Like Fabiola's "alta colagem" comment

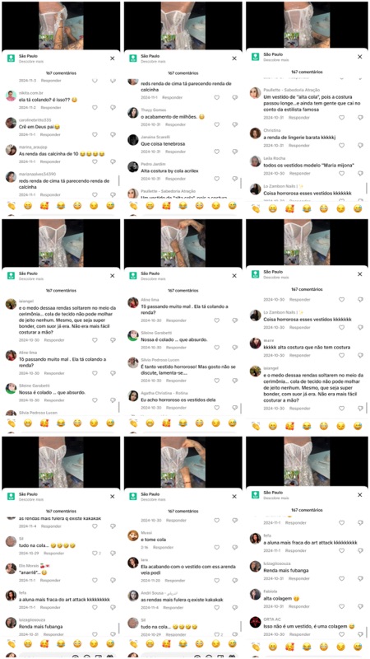click(341, 606)
